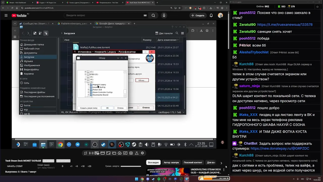
Task: Expand the Hogwarts Legacy folder node
Action: coord(88,84)
